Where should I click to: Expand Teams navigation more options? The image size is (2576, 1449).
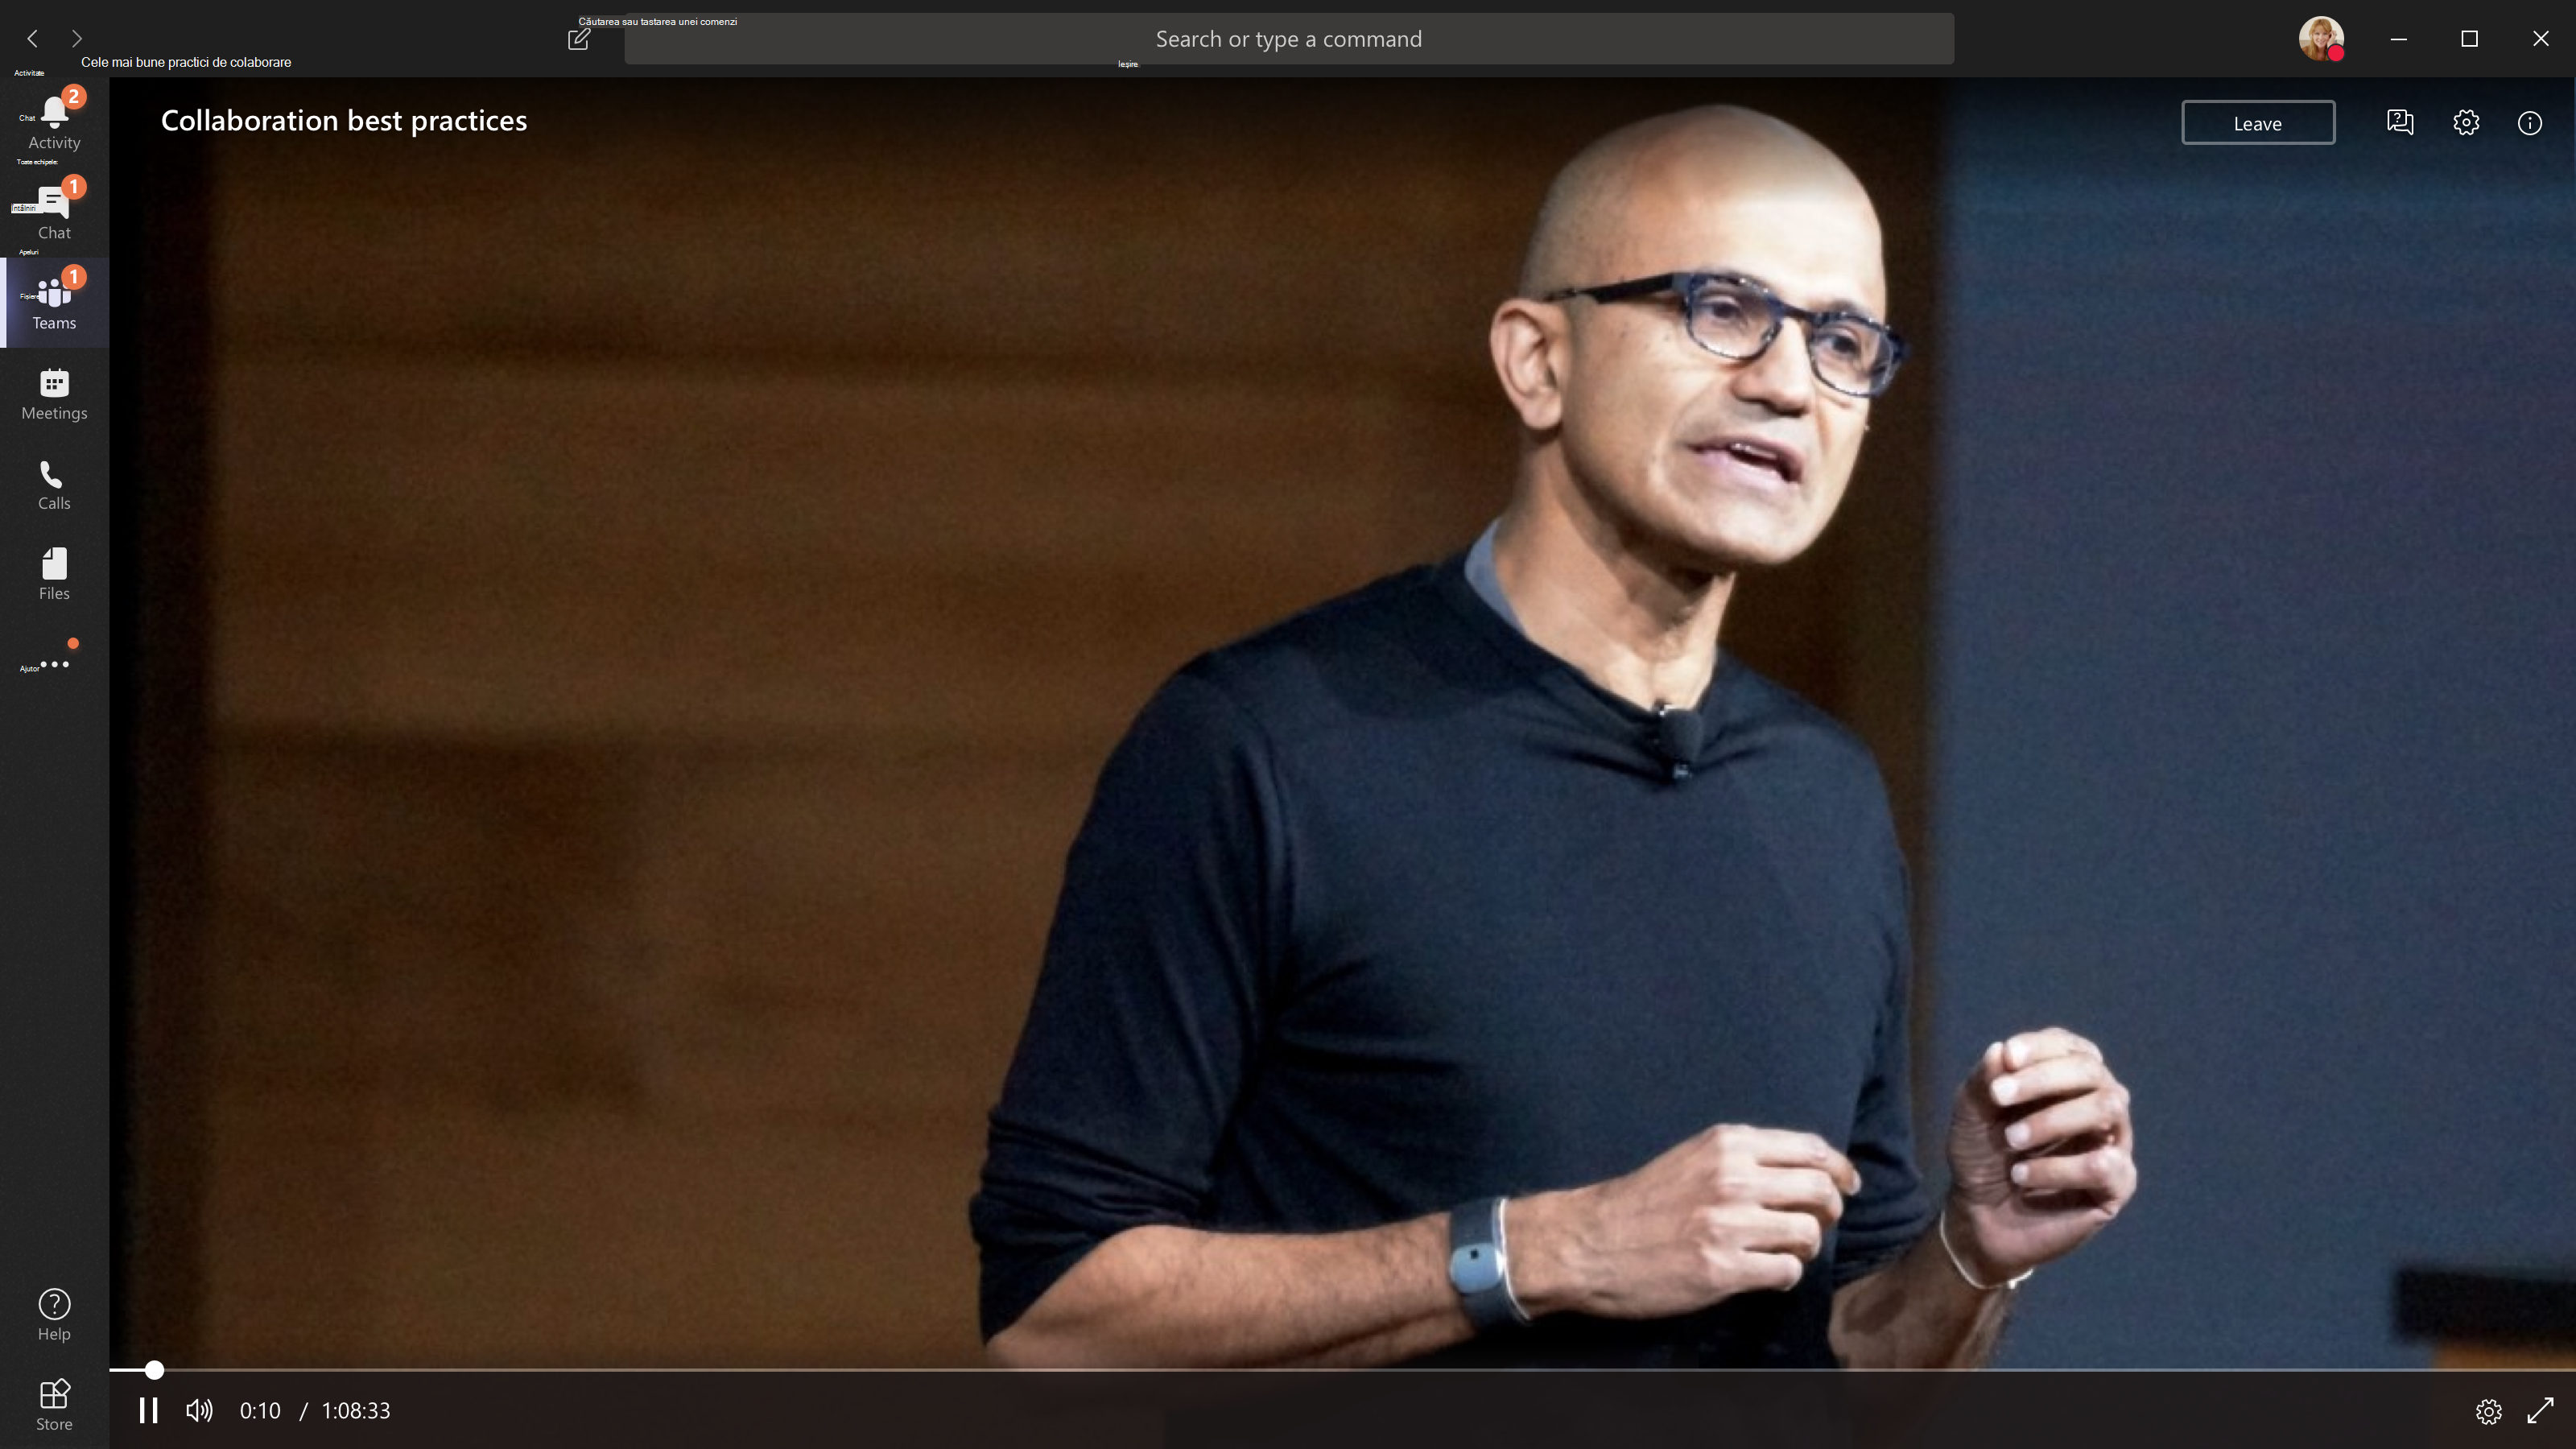click(55, 662)
